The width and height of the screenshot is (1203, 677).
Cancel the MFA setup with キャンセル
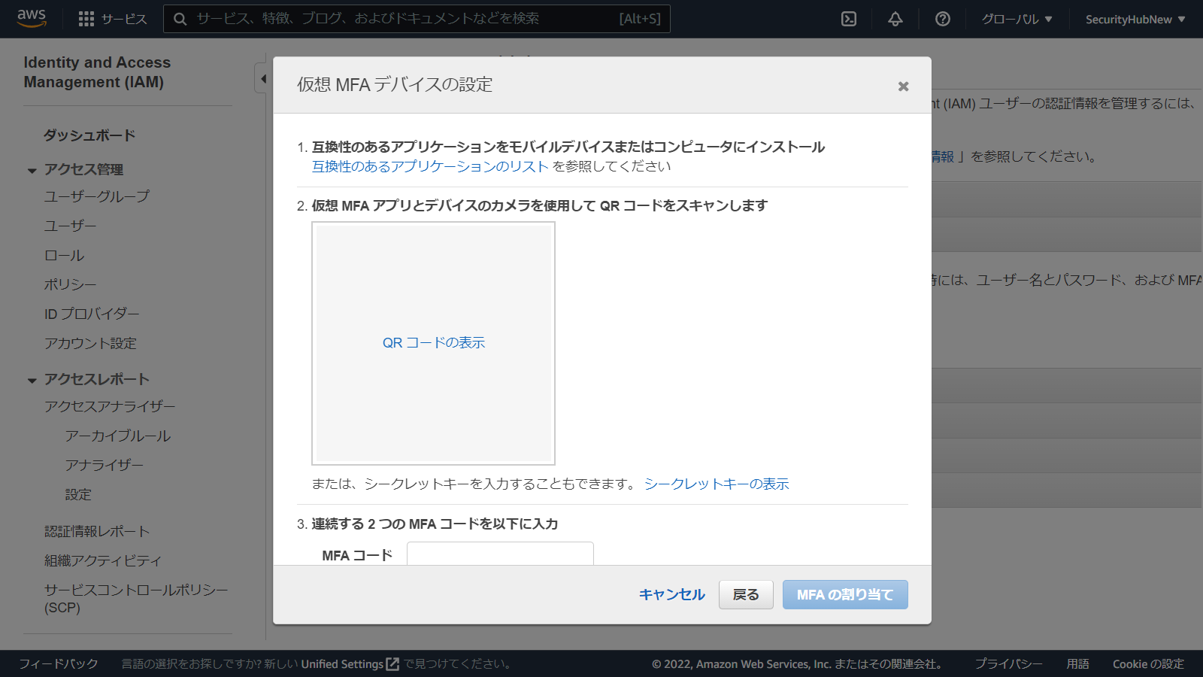click(x=671, y=594)
